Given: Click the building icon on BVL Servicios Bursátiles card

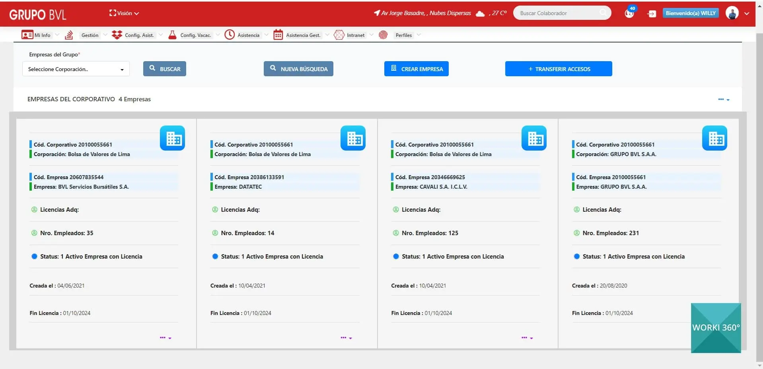Looking at the screenshot, I should coord(173,138).
